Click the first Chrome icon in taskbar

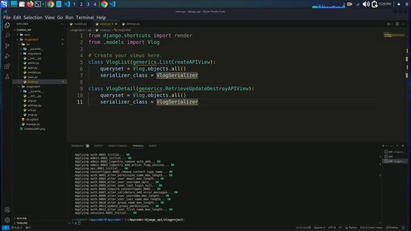coord(51,4)
